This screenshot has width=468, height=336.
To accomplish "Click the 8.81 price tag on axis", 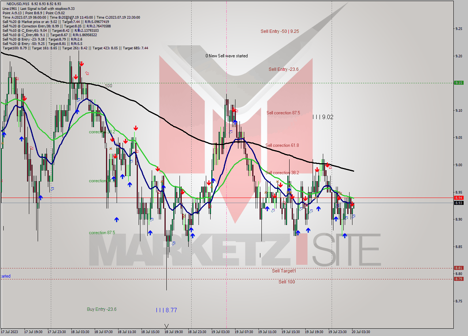I will [458, 268].
